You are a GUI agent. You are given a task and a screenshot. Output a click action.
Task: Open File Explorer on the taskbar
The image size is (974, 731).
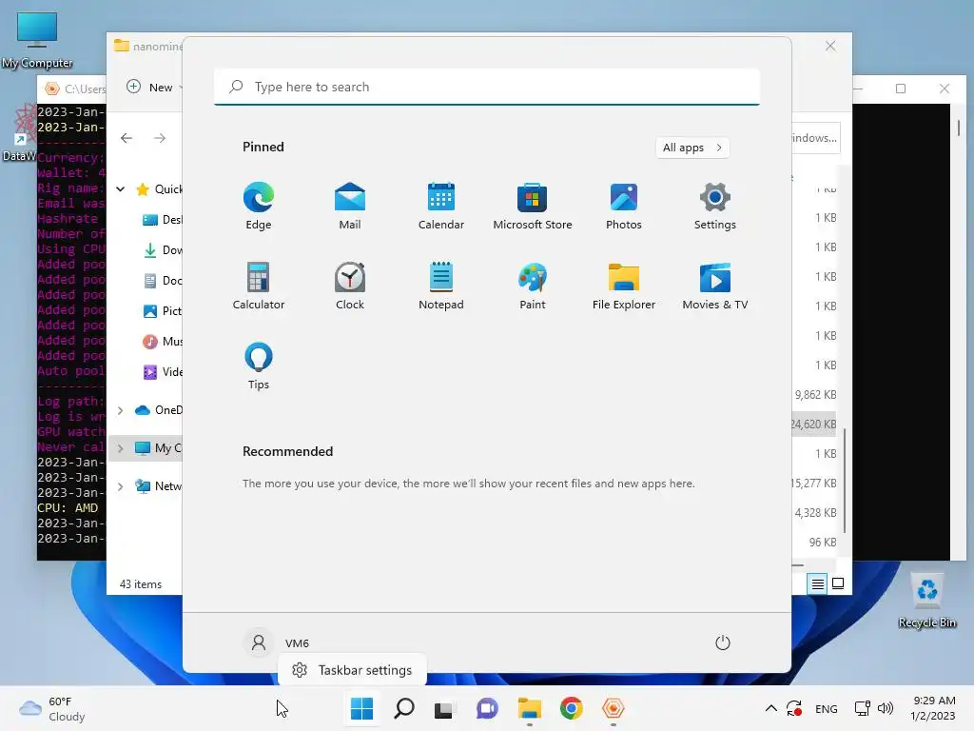(529, 708)
